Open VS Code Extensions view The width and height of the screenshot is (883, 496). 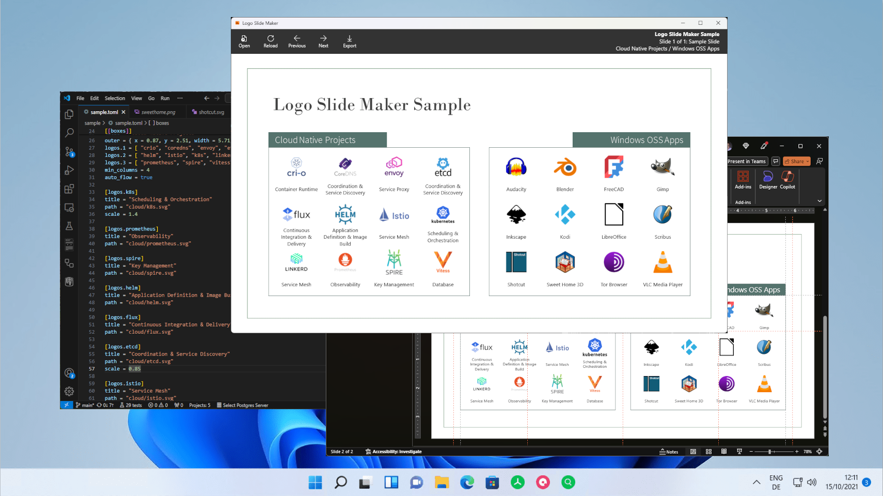tap(69, 189)
